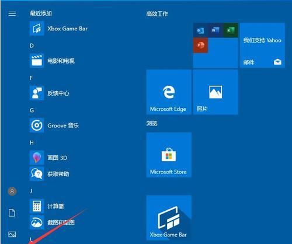Viewport: 292px width, 244px height.
Task: Click the 高效工作 group header
Action: [157, 14]
